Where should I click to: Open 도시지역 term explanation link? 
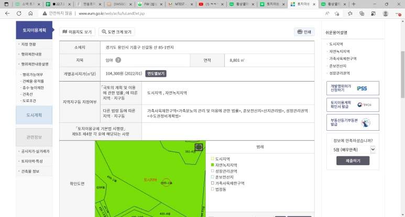(336, 44)
